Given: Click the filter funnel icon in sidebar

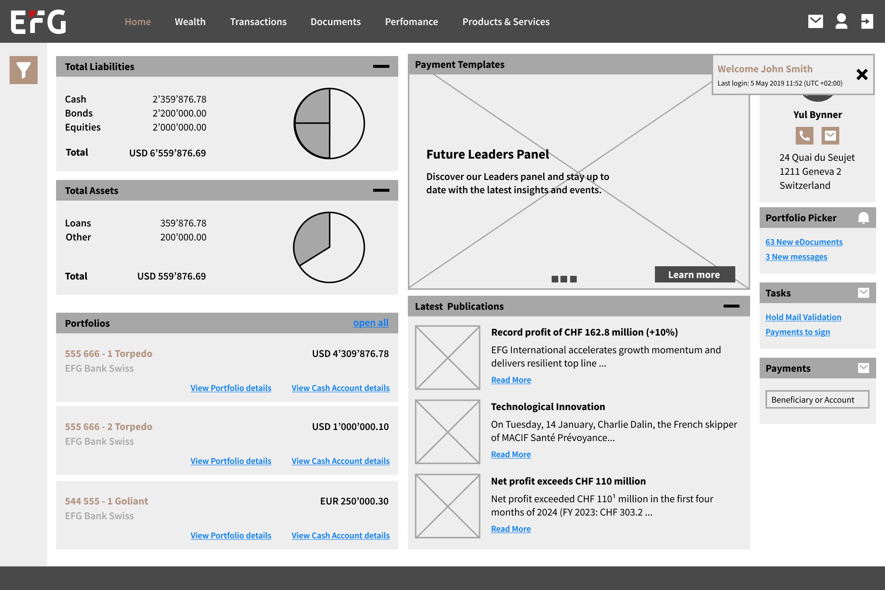Looking at the screenshot, I should [x=23, y=70].
